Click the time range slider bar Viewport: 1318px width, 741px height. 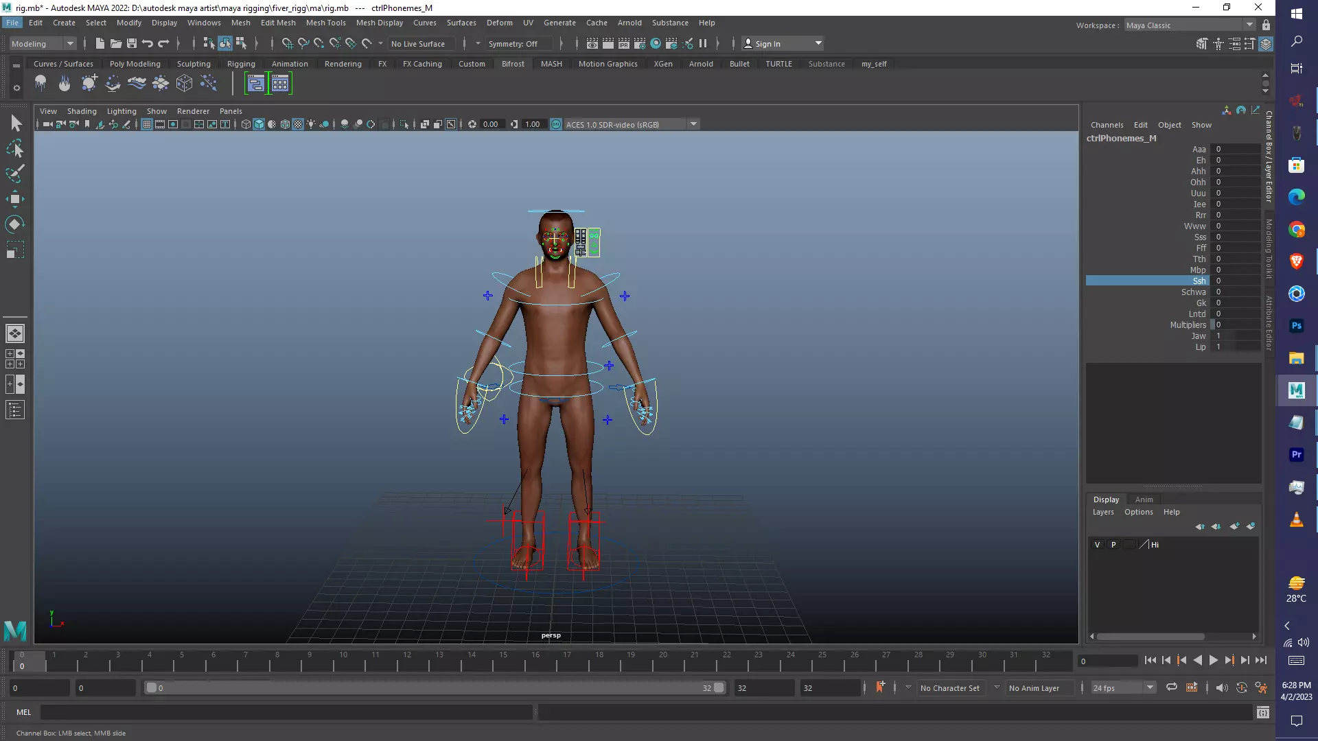point(435,687)
